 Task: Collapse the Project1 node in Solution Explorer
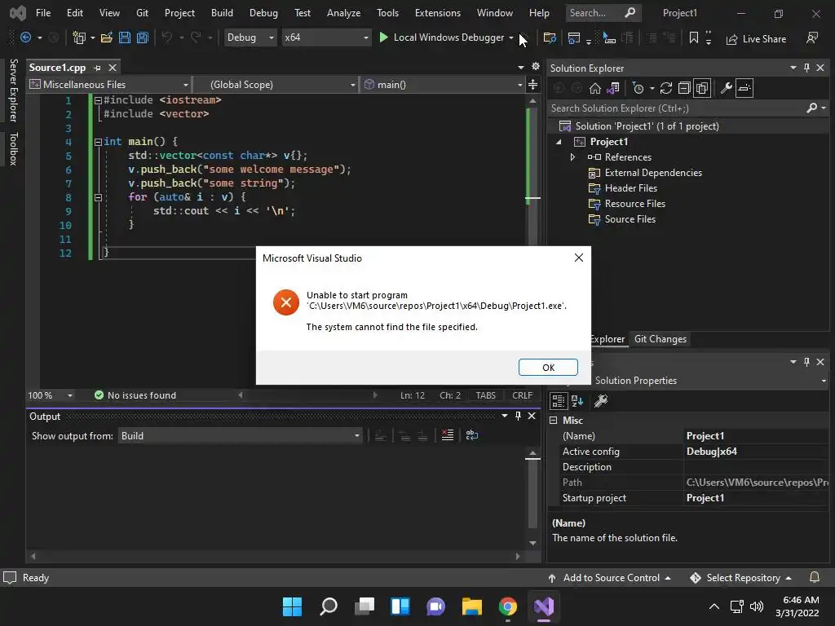(x=559, y=142)
